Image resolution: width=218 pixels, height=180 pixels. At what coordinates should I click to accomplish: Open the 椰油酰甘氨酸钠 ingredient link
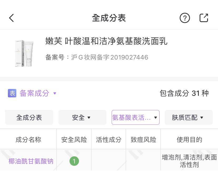[x=31, y=161]
